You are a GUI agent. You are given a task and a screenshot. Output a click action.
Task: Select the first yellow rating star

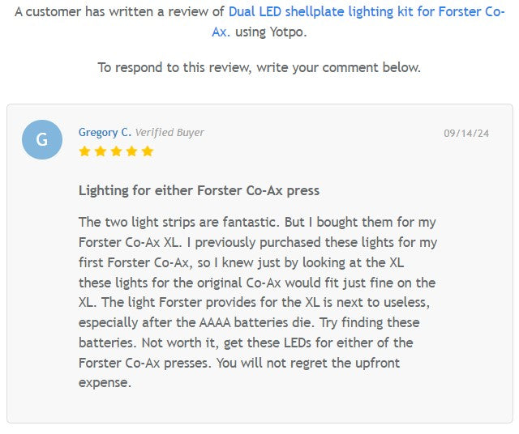tap(84, 151)
